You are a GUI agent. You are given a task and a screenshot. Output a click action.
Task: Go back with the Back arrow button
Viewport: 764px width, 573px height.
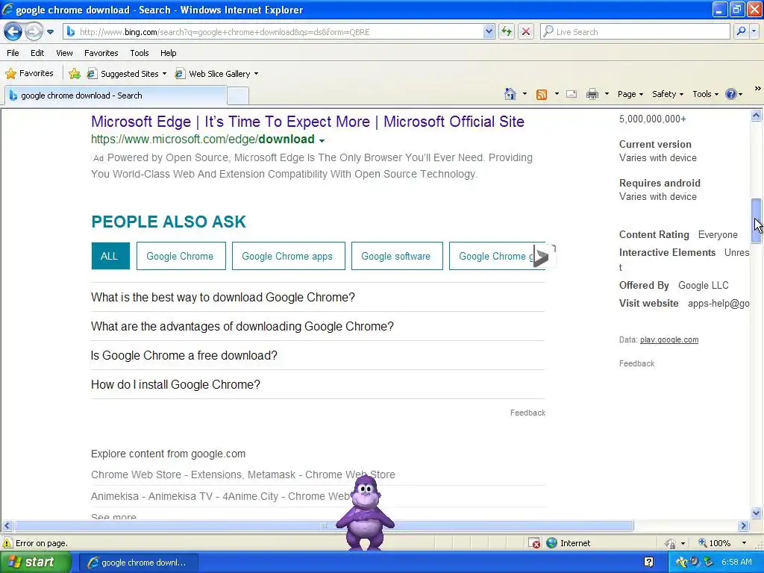(13, 32)
